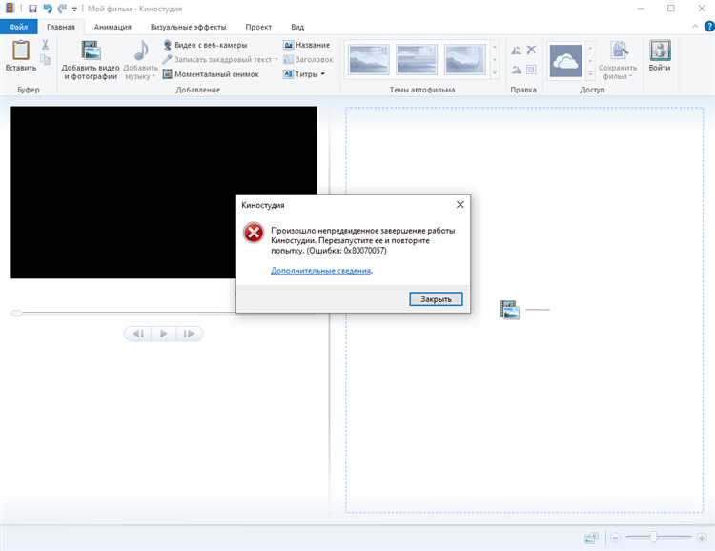
Task: Click the Copy icon in Буфер group
Action: 45,60
